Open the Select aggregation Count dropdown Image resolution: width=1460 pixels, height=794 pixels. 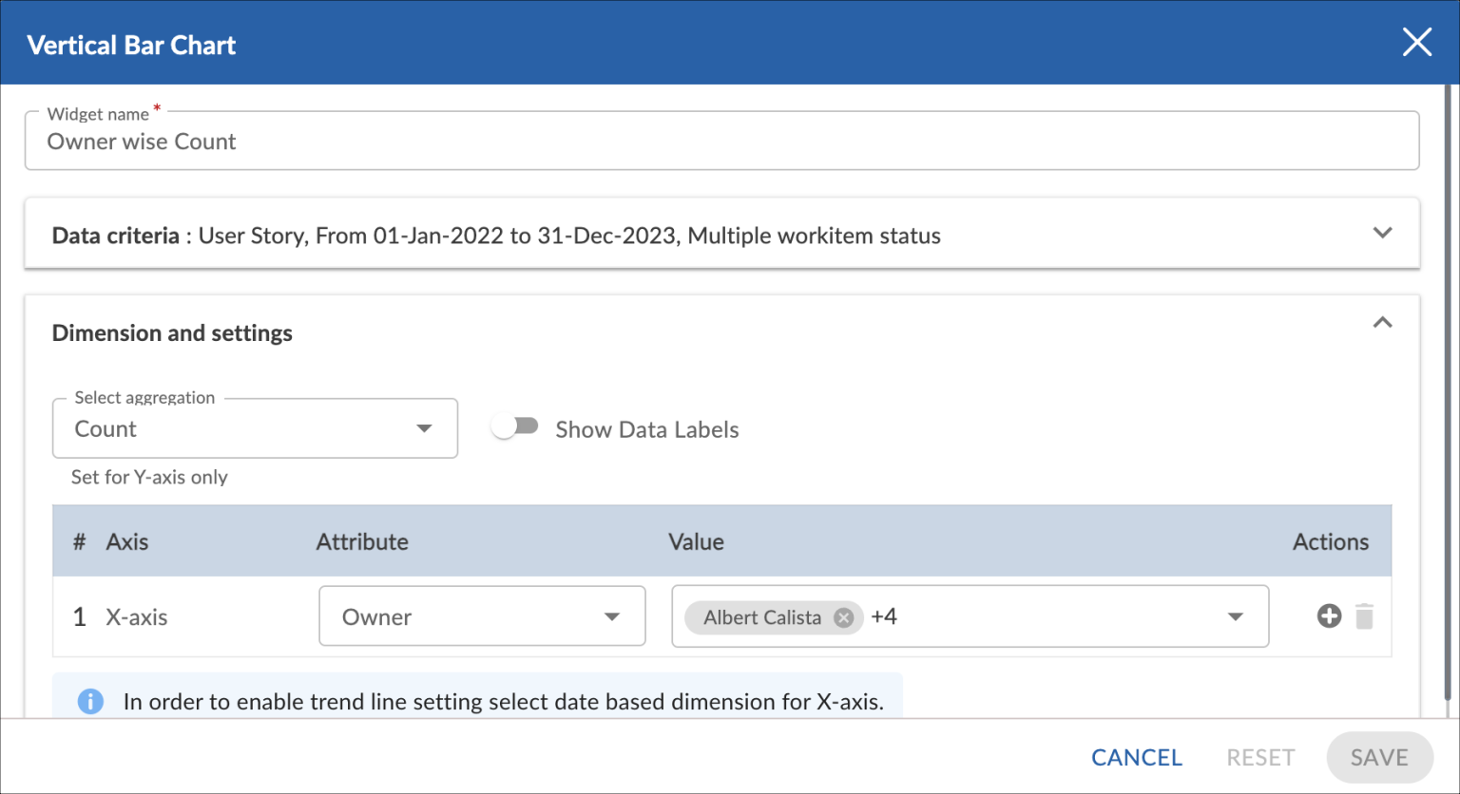click(x=255, y=429)
